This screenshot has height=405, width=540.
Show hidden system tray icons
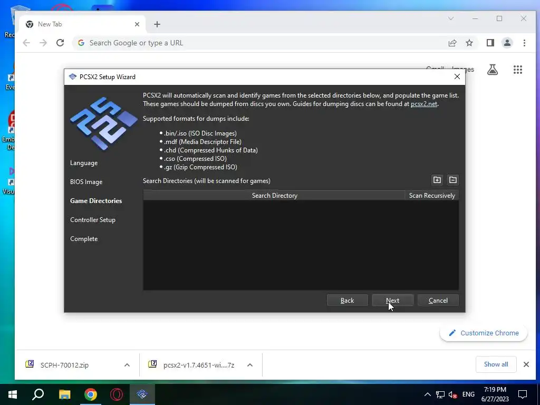(427, 394)
